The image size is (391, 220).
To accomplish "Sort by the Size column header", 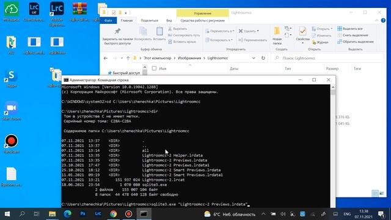I will [332, 68].
